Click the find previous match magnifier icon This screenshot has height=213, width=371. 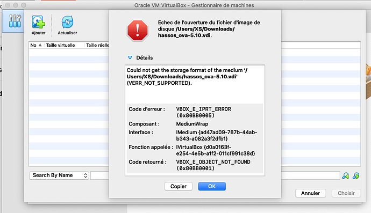345,175
